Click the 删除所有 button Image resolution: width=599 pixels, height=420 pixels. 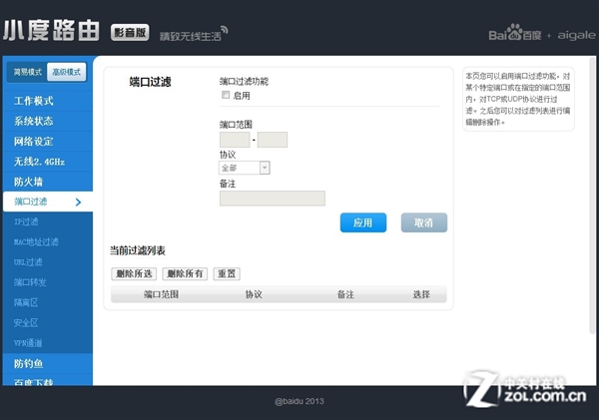coord(185,273)
